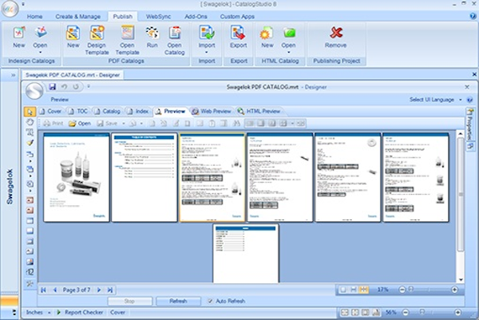The image size is (479, 320).
Task: Toggle the Auto Refresh checkbox
Action: tap(210, 301)
